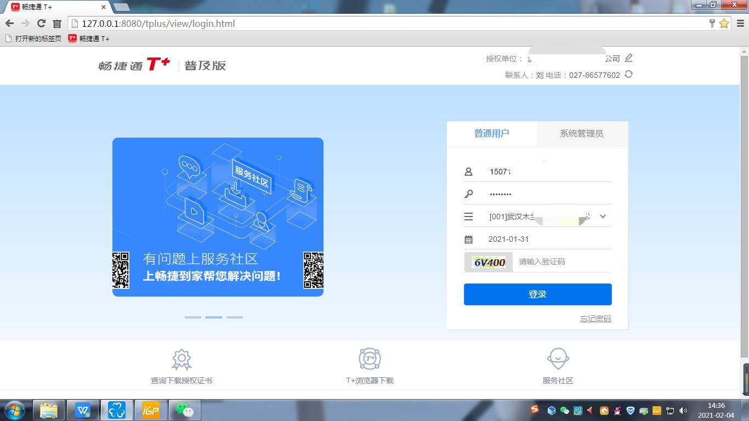The height and width of the screenshot is (421, 749).
Task: Click the 请输入验证码 captcha input
Action: [x=563, y=261]
